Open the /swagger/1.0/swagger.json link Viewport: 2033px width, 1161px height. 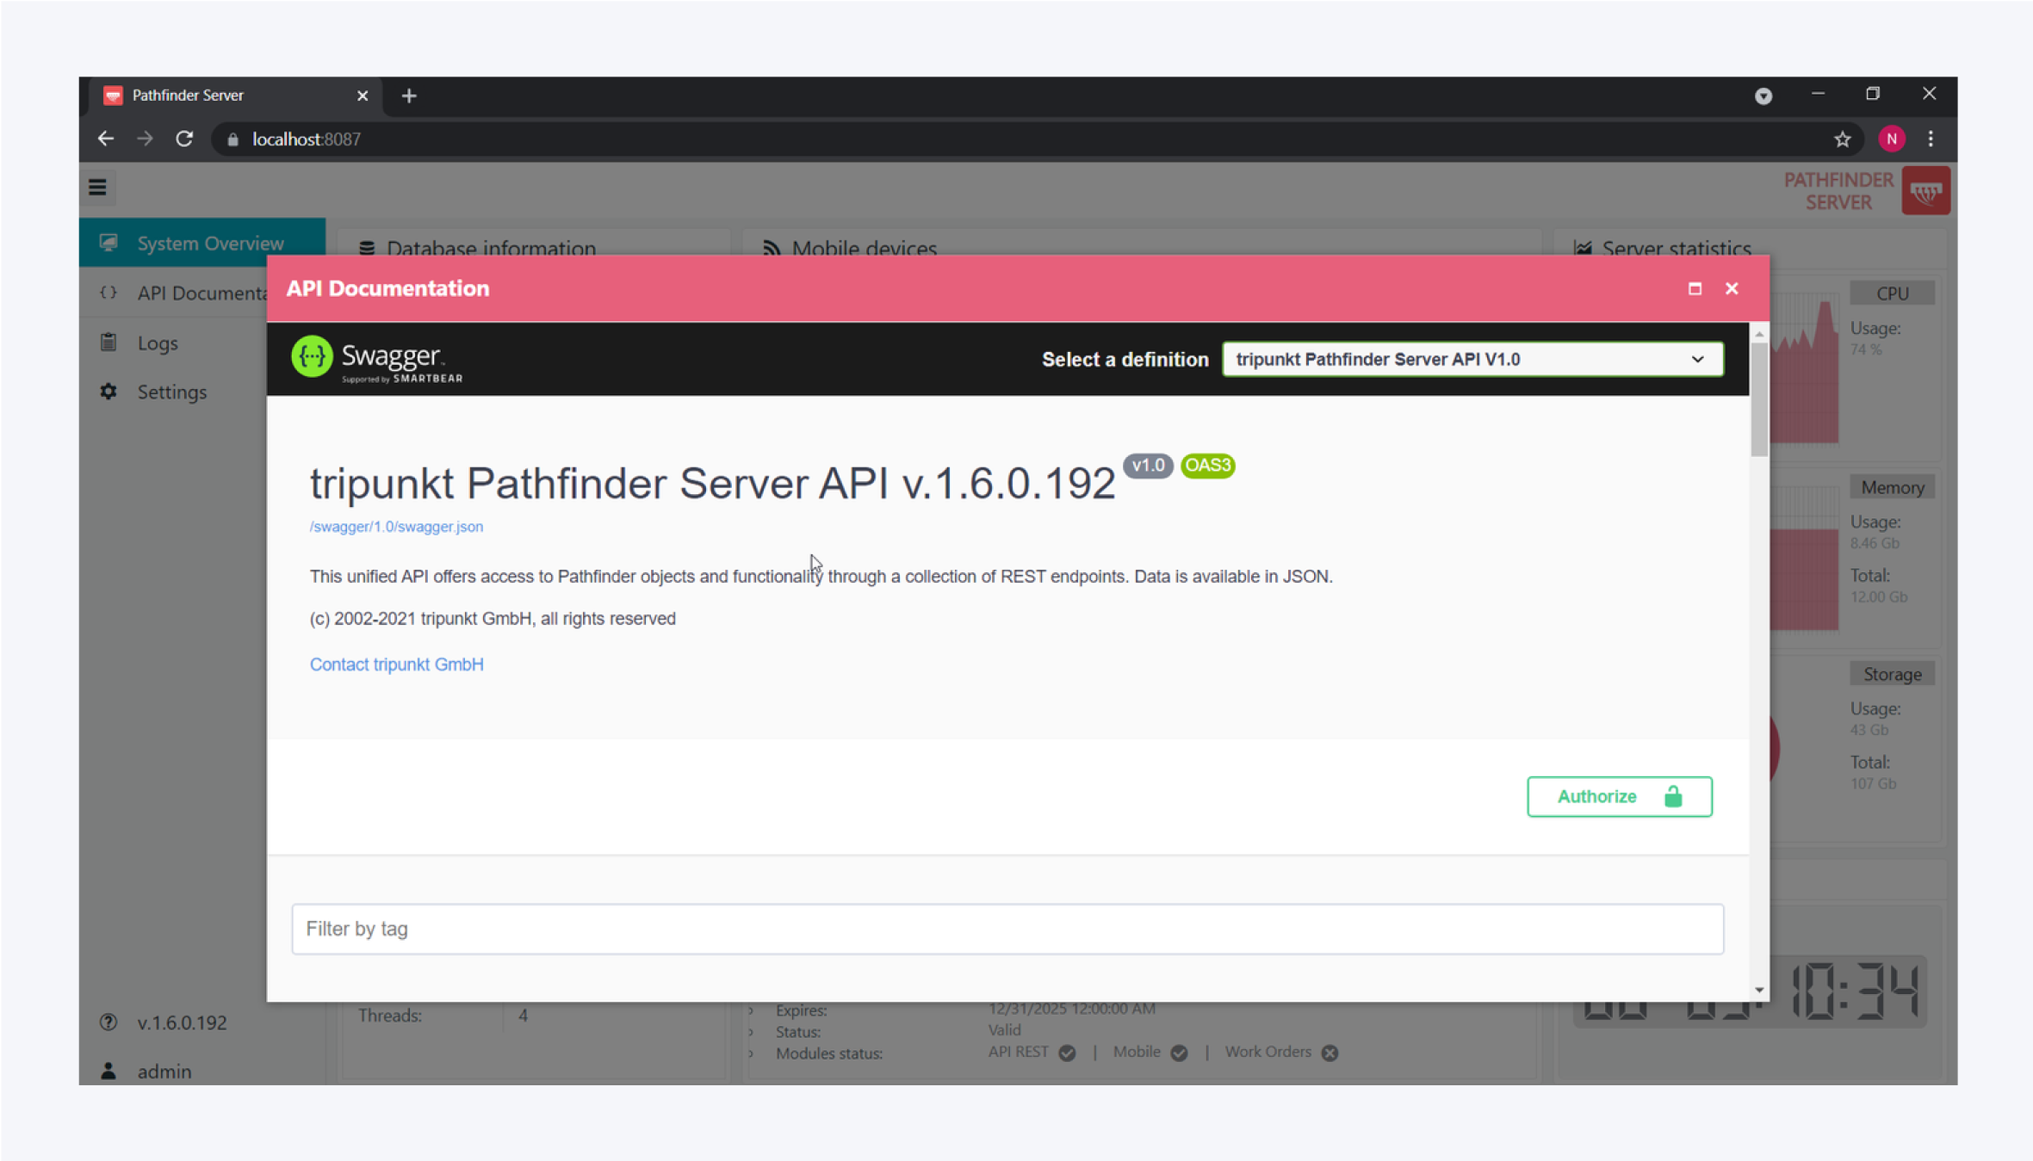click(x=396, y=527)
